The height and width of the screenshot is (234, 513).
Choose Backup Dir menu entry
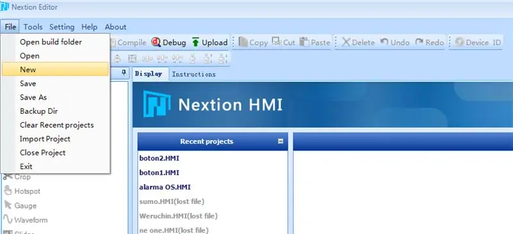(x=55, y=111)
